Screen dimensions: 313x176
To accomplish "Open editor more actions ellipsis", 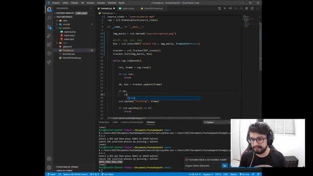I will pos(258,8).
